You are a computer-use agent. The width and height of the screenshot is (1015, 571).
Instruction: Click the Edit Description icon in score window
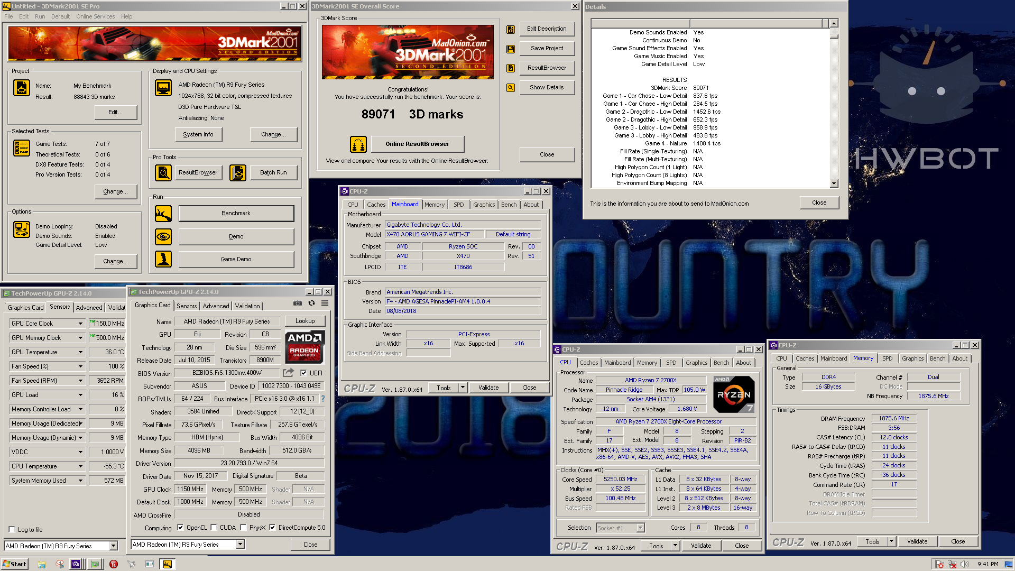click(511, 30)
